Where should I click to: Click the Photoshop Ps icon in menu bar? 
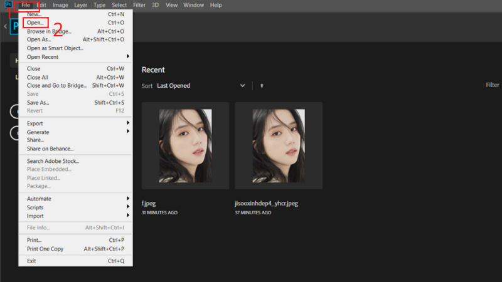pyautogui.click(x=8, y=5)
